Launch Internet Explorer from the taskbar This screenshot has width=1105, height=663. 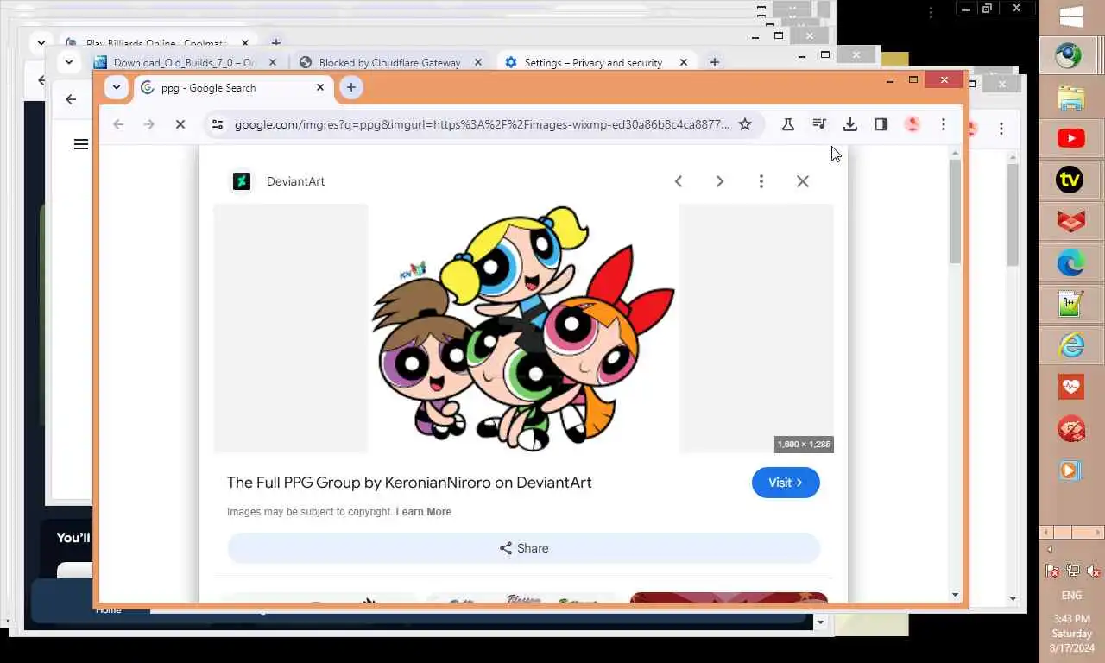[x=1071, y=345]
